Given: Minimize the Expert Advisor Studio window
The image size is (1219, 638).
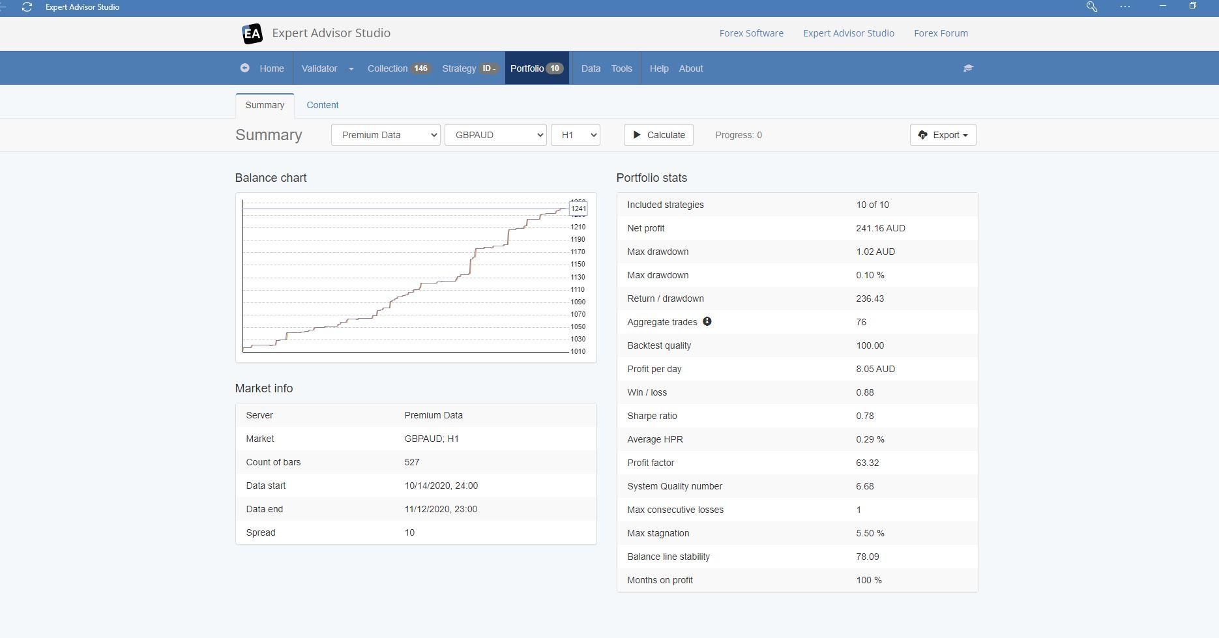Looking at the screenshot, I should click(x=1162, y=6).
